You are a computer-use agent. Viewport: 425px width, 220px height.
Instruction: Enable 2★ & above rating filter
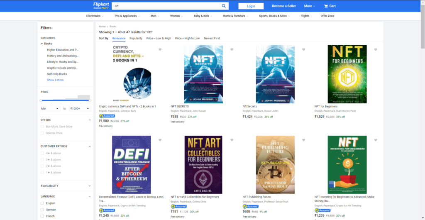pyautogui.click(x=42, y=166)
